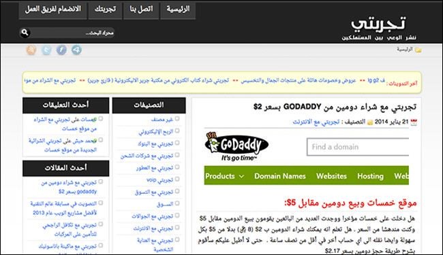Click red heading موقع خمسات وبيع دومين مقابل $5
The image size is (443, 255).
pos(350,203)
